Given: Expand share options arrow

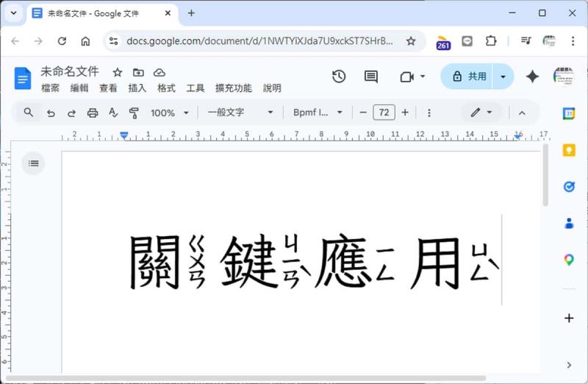Looking at the screenshot, I should [x=503, y=77].
